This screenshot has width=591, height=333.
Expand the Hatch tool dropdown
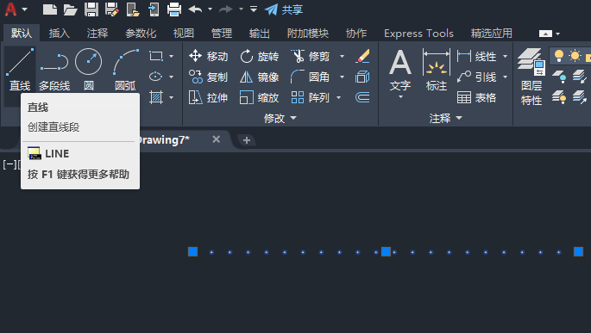point(172,97)
